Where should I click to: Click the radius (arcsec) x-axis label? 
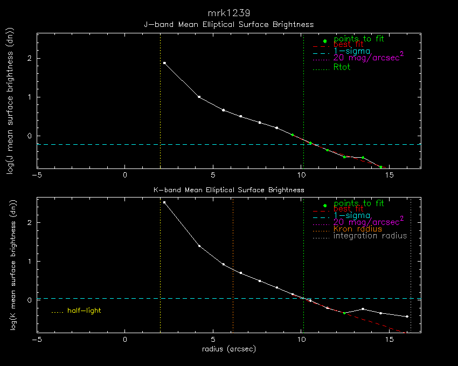pos(228,348)
